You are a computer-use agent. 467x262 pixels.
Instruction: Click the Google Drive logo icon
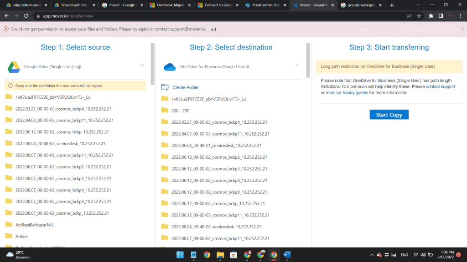pos(14,67)
